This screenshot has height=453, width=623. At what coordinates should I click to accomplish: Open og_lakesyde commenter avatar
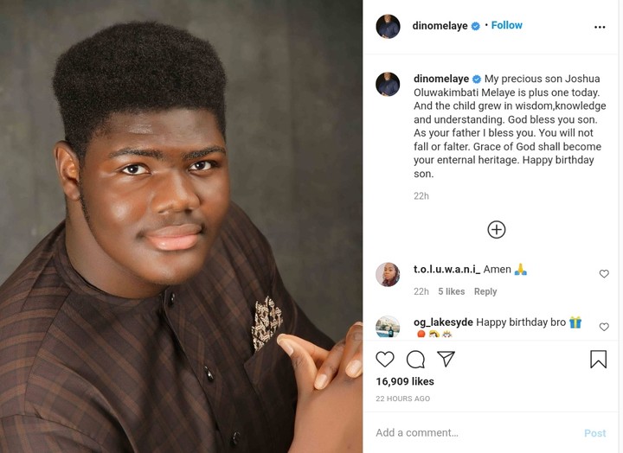[x=388, y=327]
